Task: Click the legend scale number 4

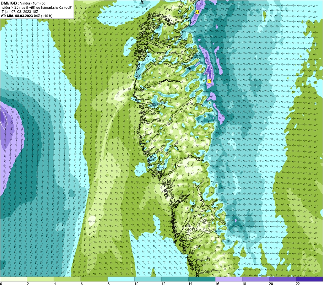Action: [x=55, y=284]
